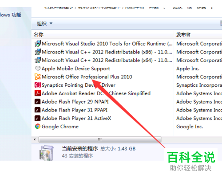
Task: Sort the list by the 名称 column header
Action: coord(103,35)
